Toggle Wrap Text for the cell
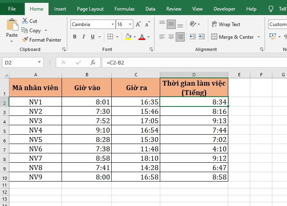The height and width of the screenshot is (206, 287). 226,24
